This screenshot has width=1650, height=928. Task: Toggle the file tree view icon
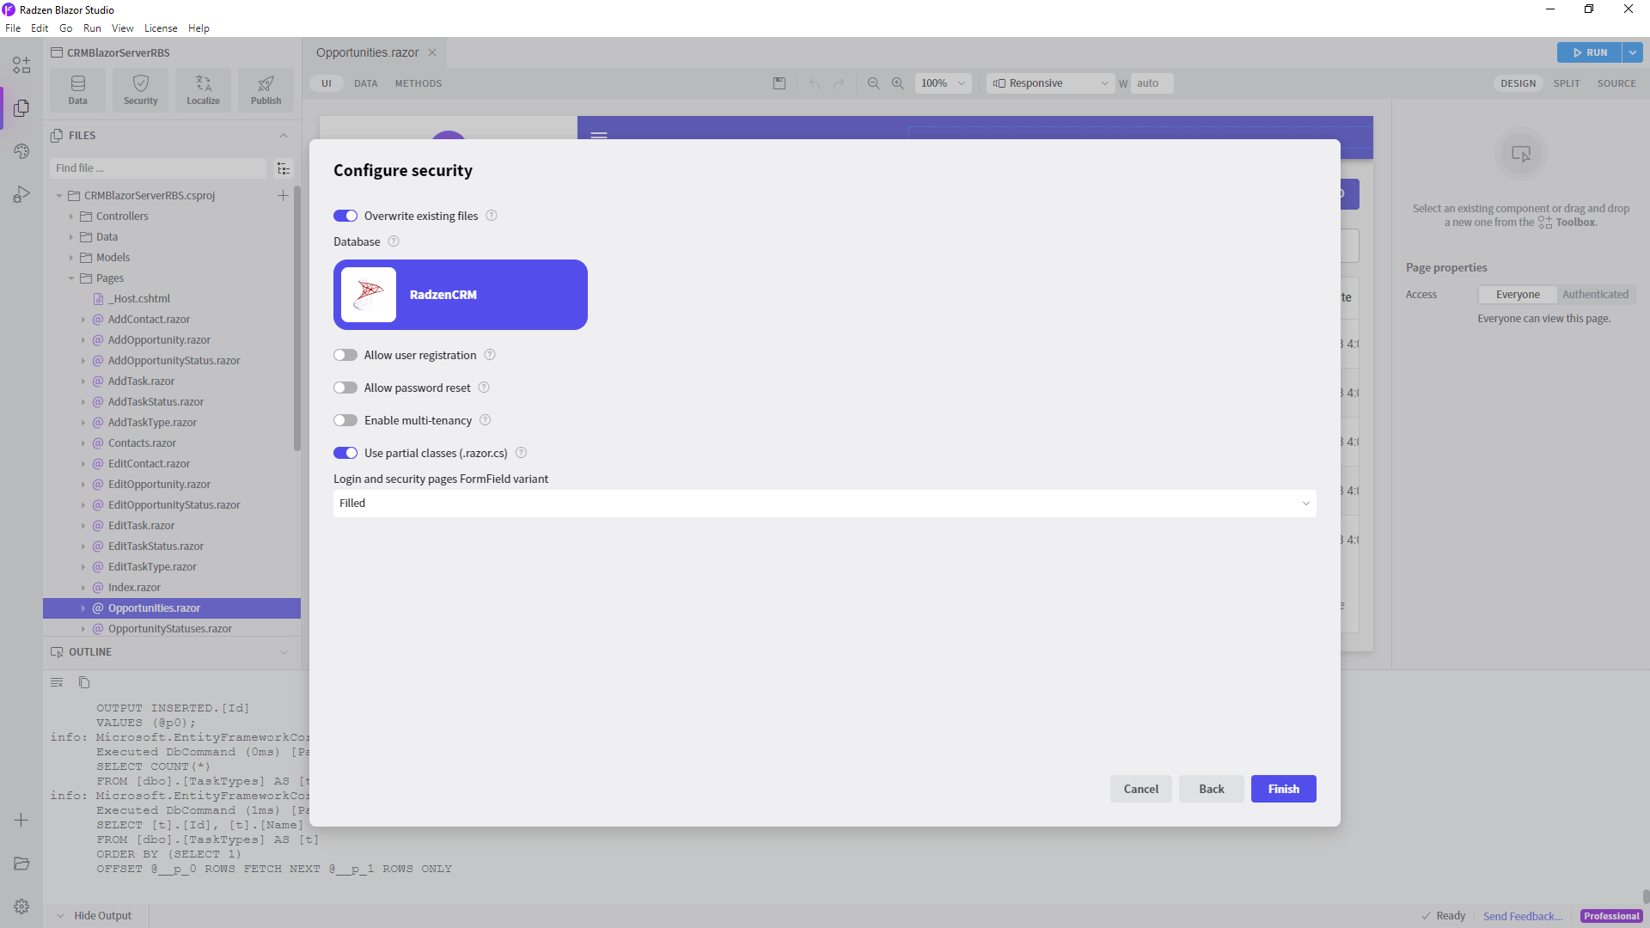click(284, 168)
